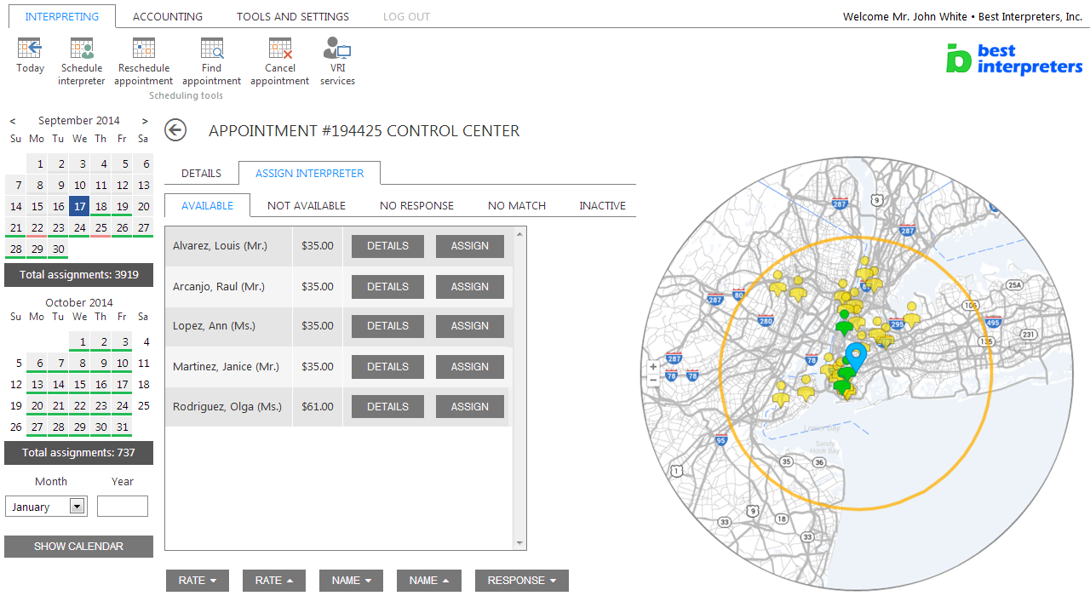Filter to NOT AVAILABLE interpreters

click(x=306, y=205)
